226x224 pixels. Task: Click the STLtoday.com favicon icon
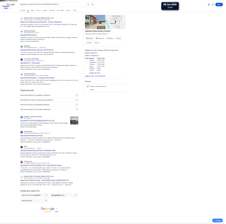tap(22, 162)
